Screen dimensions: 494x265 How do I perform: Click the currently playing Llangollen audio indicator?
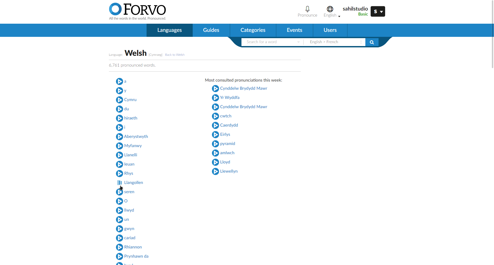click(x=120, y=182)
